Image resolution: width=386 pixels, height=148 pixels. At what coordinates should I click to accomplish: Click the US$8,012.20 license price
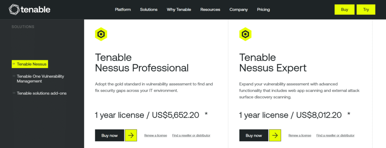[319, 115]
